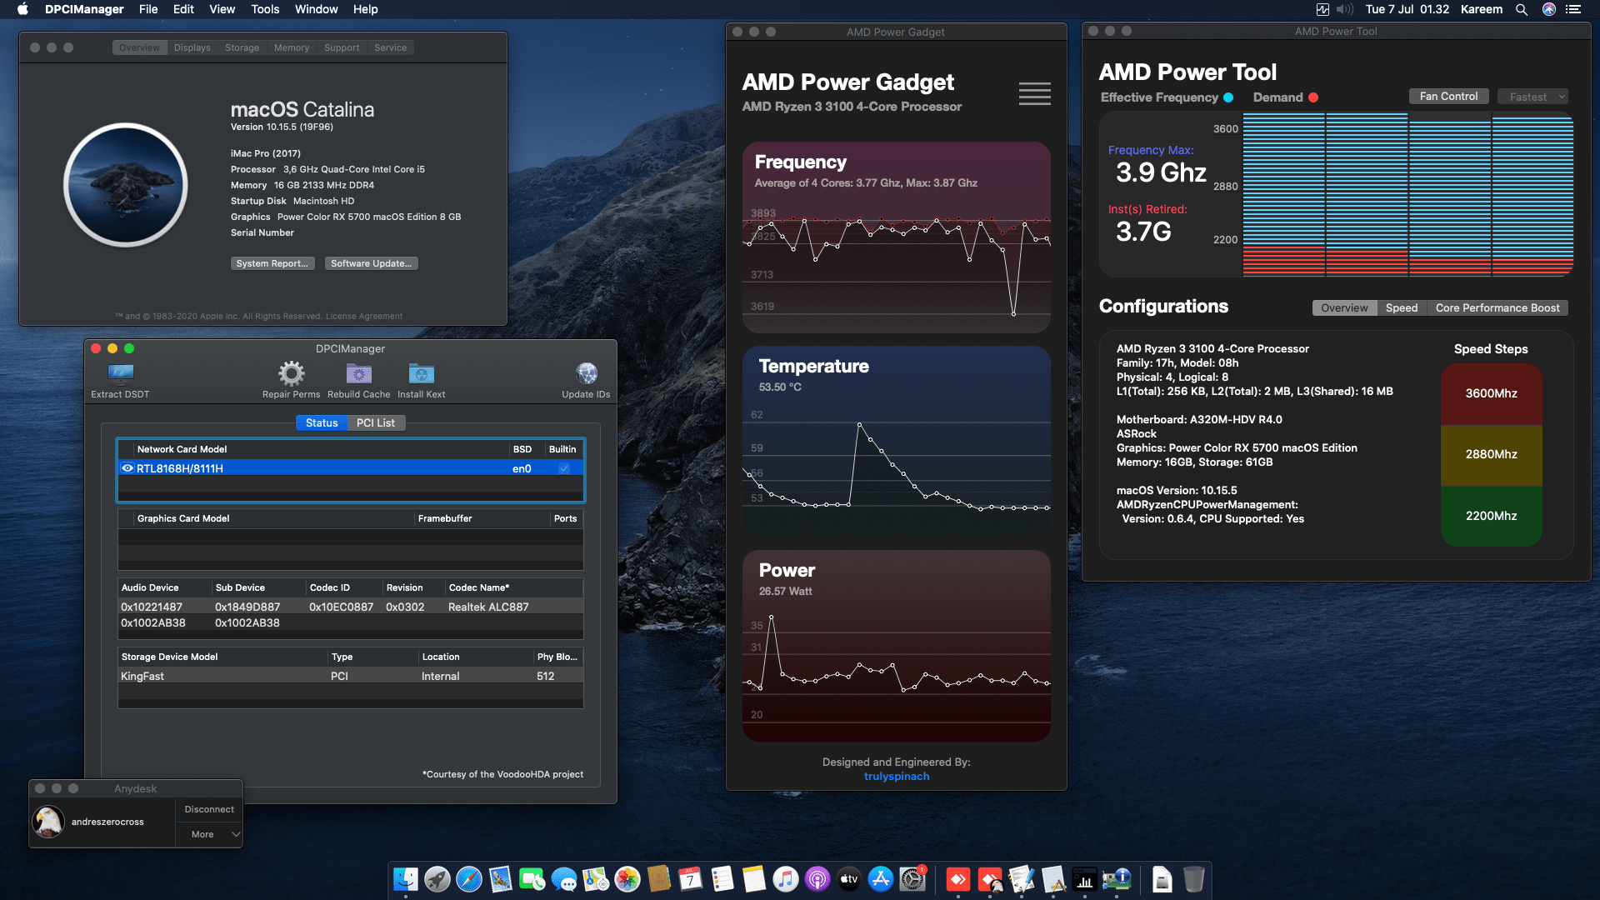The image size is (1600, 900).
Task: Click the eye toggle beside RTL8168H
Action: coord(127,467)
